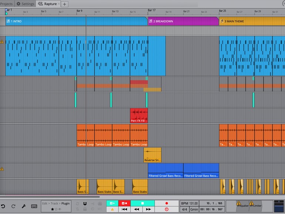The width and height of the screenshot is (285, 214).
Task: Select the first Filtered Growl Bass Reco... clip
Action: click(x=165, y=171)
